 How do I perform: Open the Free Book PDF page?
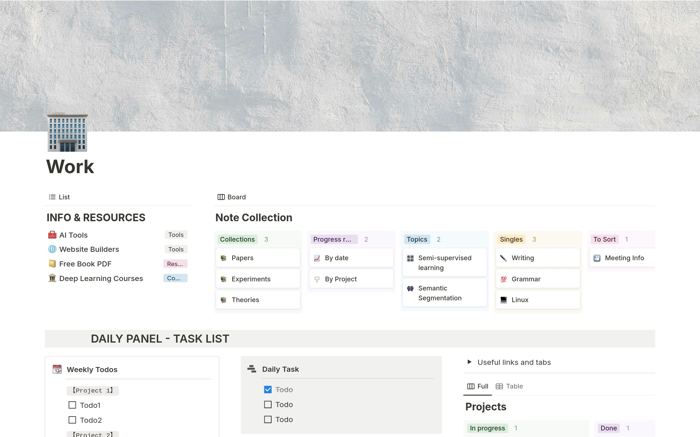85,264
